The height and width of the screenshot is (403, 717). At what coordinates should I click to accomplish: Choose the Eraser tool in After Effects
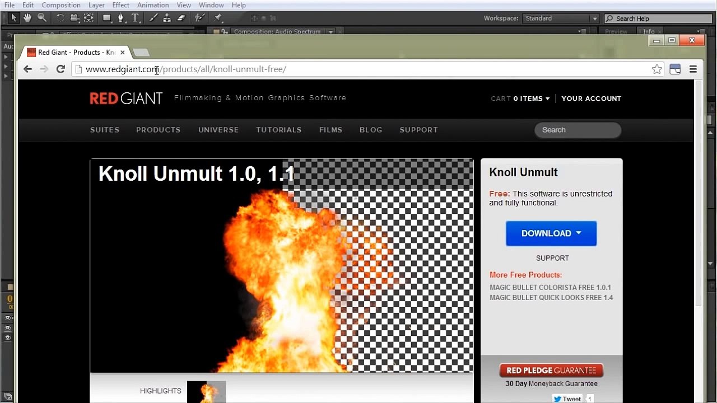tap(181, 18)
